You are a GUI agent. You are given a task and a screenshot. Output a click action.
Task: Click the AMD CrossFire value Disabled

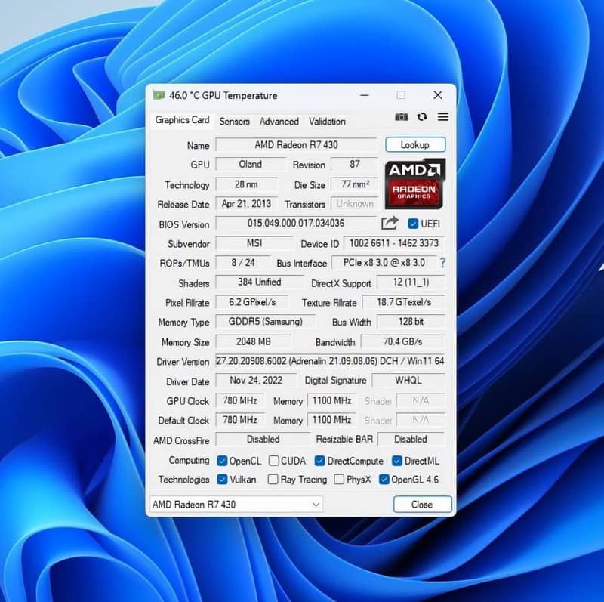point(263,440)
